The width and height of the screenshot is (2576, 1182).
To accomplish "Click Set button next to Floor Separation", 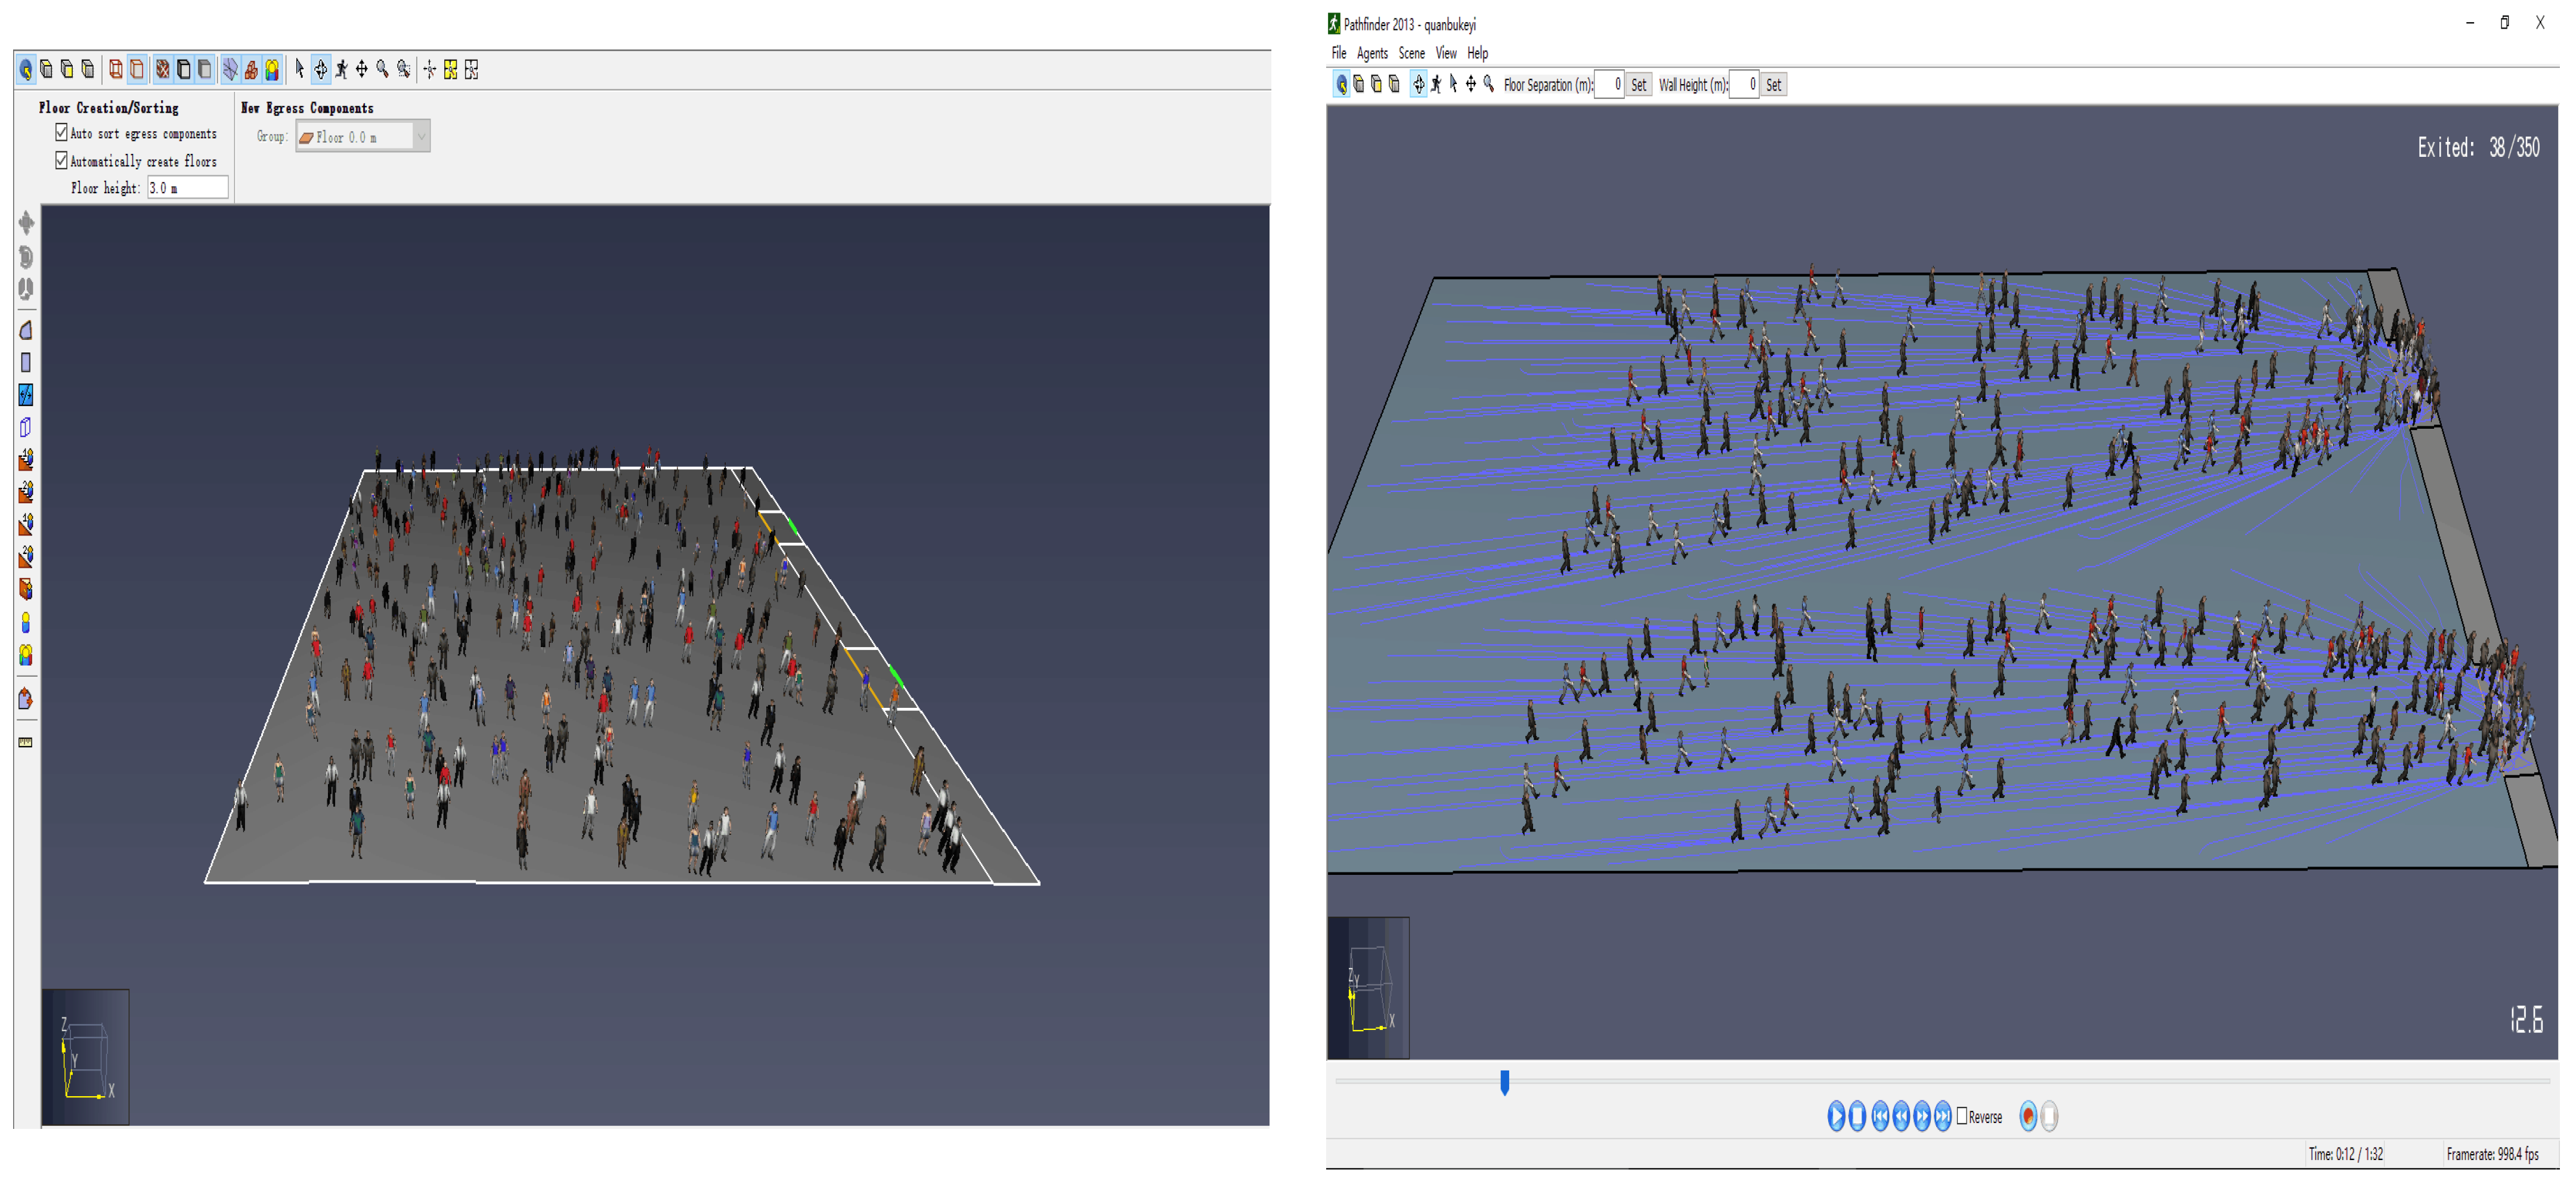I will (1638, 85).
